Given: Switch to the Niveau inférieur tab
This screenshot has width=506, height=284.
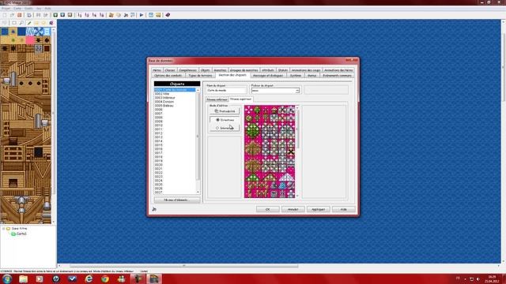Looking at the screenshot, I should (217, 99).
